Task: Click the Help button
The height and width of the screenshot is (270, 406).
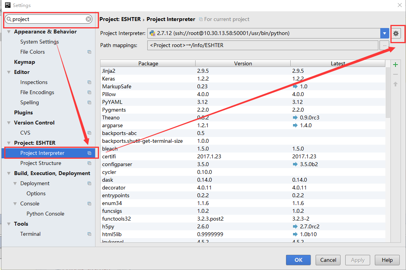Action: [x=387, y=260]
